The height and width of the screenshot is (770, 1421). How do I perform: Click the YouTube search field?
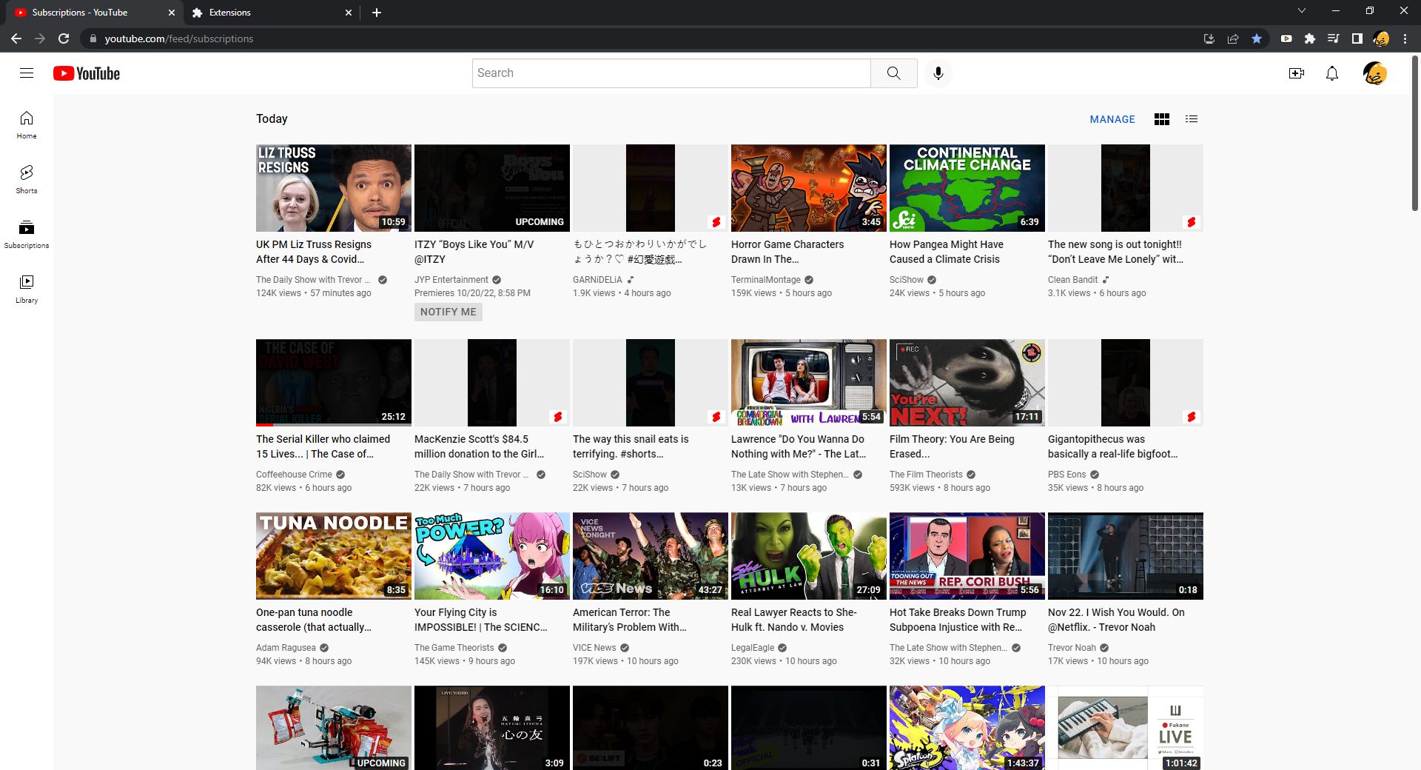tap(671, 73)
